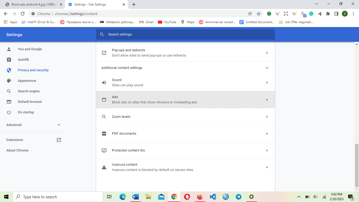Click the search magnifier in Search settings

102,34
